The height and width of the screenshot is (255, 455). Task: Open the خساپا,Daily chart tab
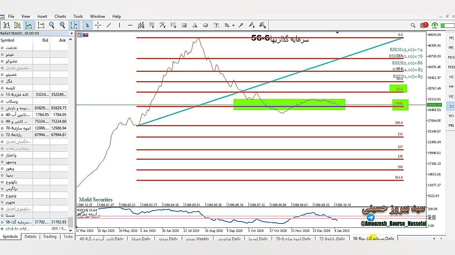[x=141, y=239]
